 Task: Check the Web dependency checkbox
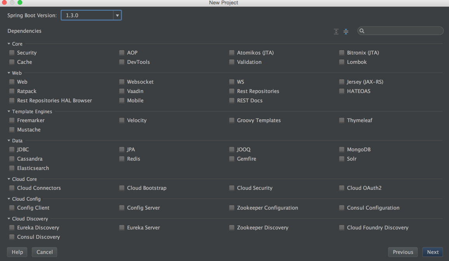[11, 82]
